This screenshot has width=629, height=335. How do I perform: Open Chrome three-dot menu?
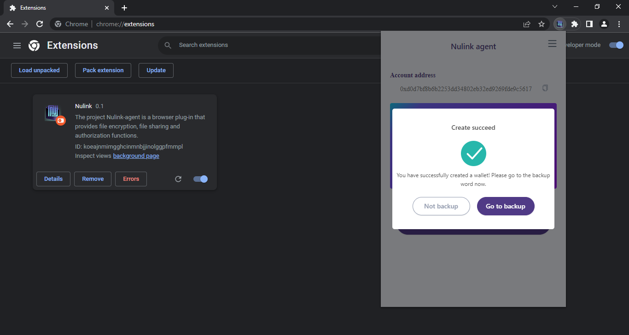[x=619, y=24]
